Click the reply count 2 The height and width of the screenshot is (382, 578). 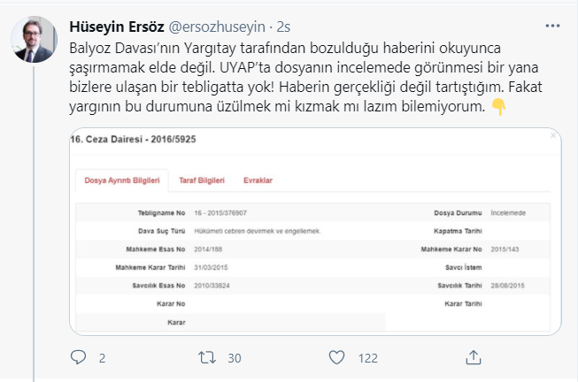pyautogui.click(x=103, y=358)
